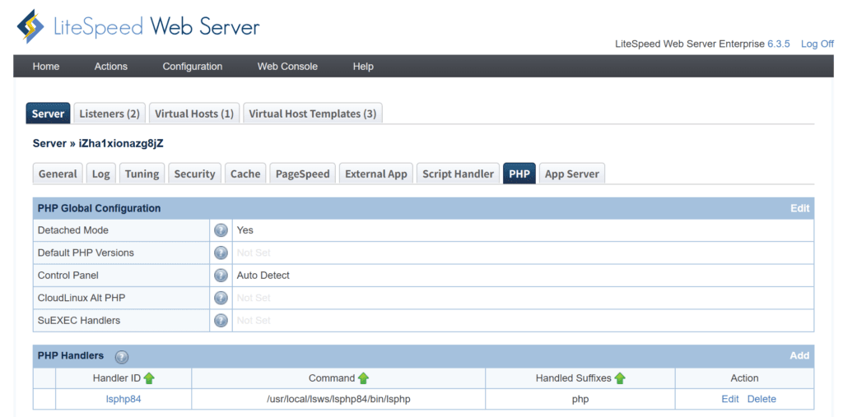Edit PHP Global Configuration
Image resolution: width=843 pixels, height=417 pixels.
(799, 209)
